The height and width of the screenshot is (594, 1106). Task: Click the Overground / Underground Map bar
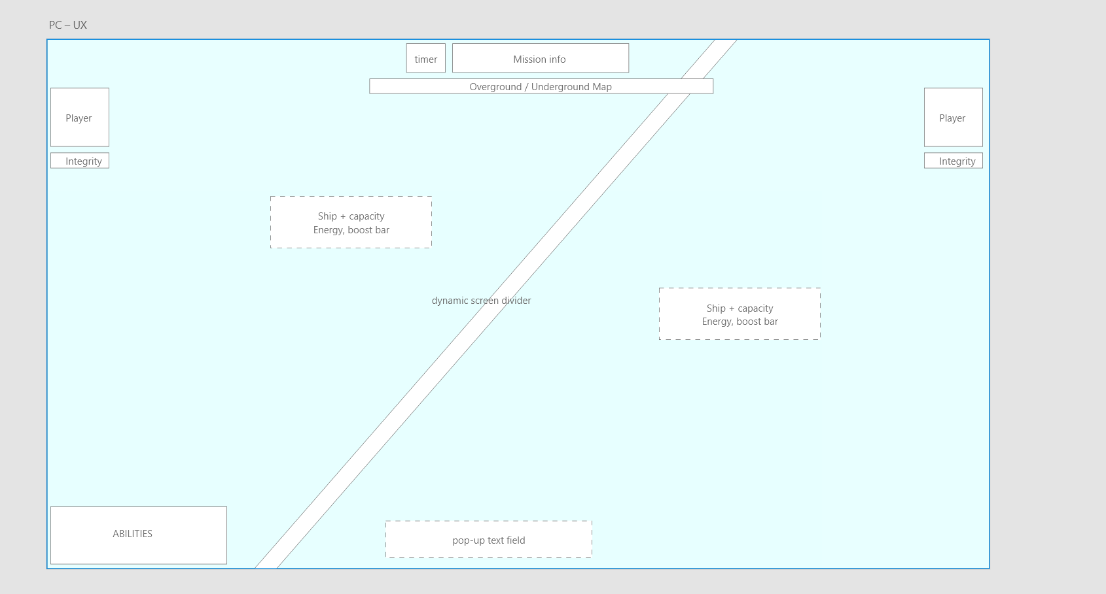[541, 87]
